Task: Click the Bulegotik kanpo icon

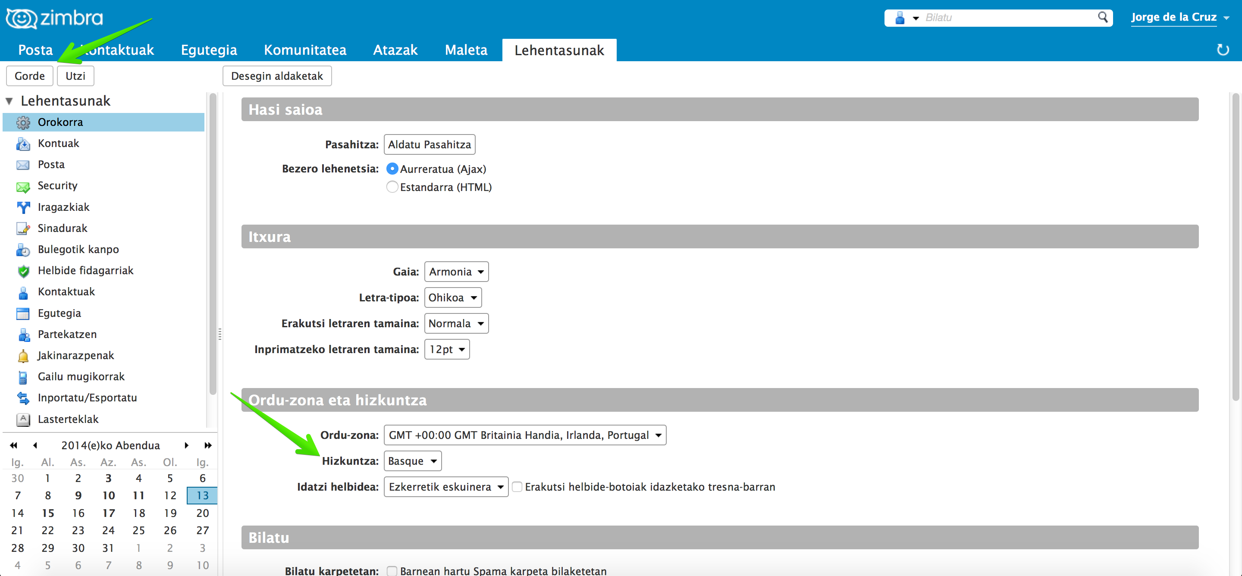Action: (23, 250)
